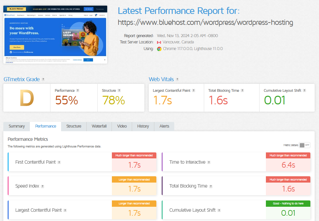This screenshot has height=221, width=319.
Task: Click the help icon beside GTmetrix Grade
Action: 43,80
